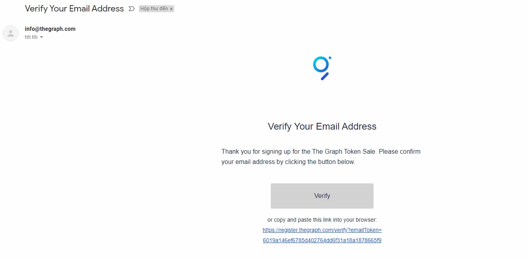Click the email subject title at top
527x260 pixels.
[x=74, y=8]
